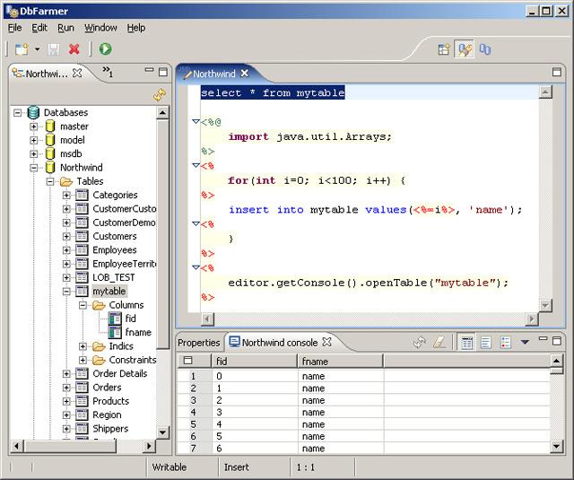Toggle the select-all box in results header

click(x=187, y=361)
